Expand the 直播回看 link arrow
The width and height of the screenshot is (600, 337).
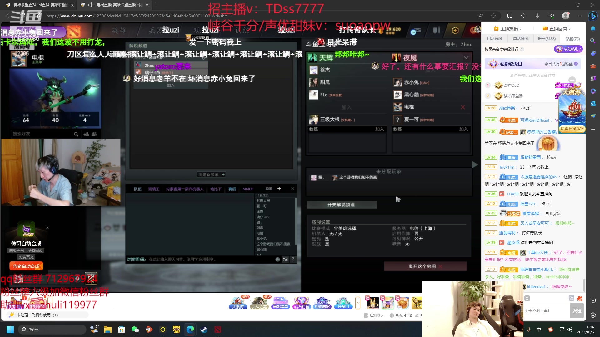tap(569, 29)
